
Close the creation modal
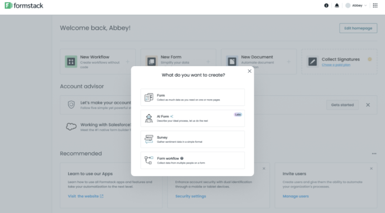click(x=249, y=71)
